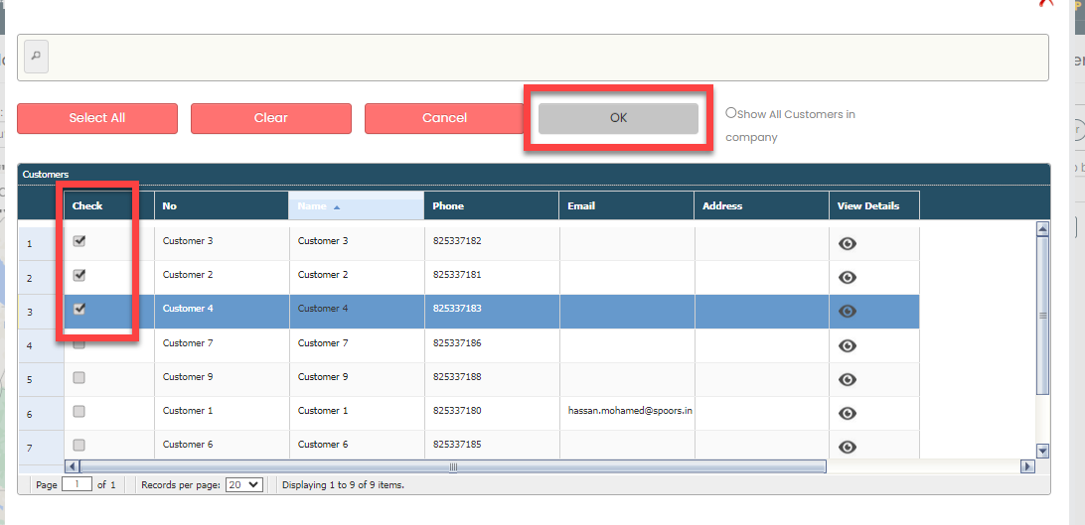
Task: Tick the checkbox for Customer 7
Action: (x=79, y=343)
